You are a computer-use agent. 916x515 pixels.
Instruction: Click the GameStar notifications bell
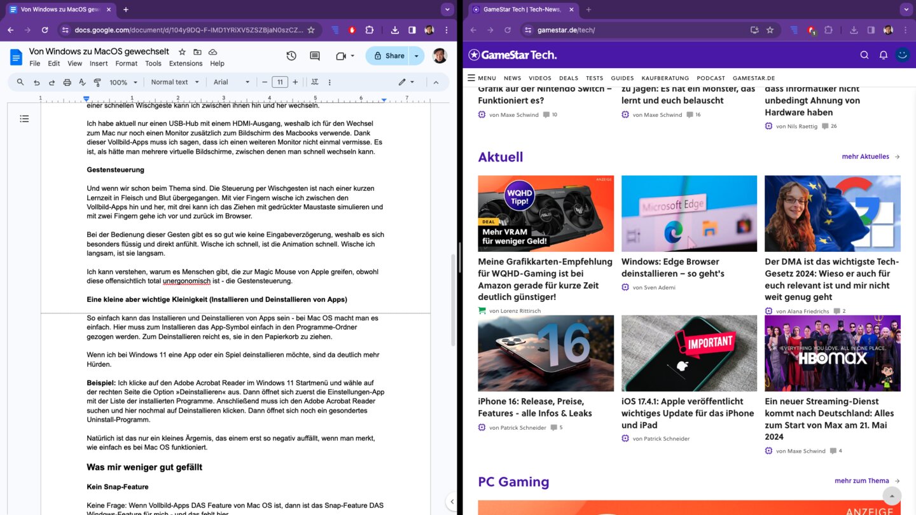click(x=883, y=55)
